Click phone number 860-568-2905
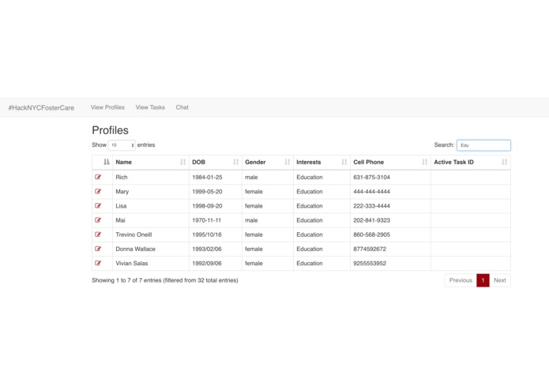Screen dimensions: 549x390 [371, 234]
